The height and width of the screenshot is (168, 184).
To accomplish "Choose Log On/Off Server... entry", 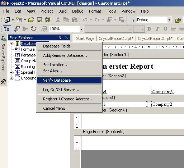I will 69,90.
